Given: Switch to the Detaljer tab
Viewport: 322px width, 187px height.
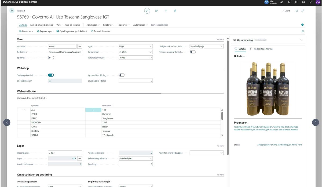Looking at the screenshot, I should pyautogui.click(x=240, y=49).
